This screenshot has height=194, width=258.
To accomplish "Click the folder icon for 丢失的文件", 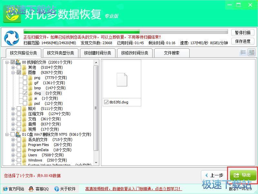I will (24, 140).
